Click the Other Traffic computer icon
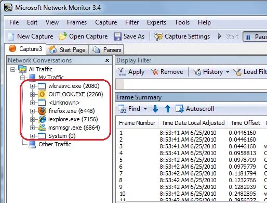The image size is (267, 203). (x=32, y=144)
